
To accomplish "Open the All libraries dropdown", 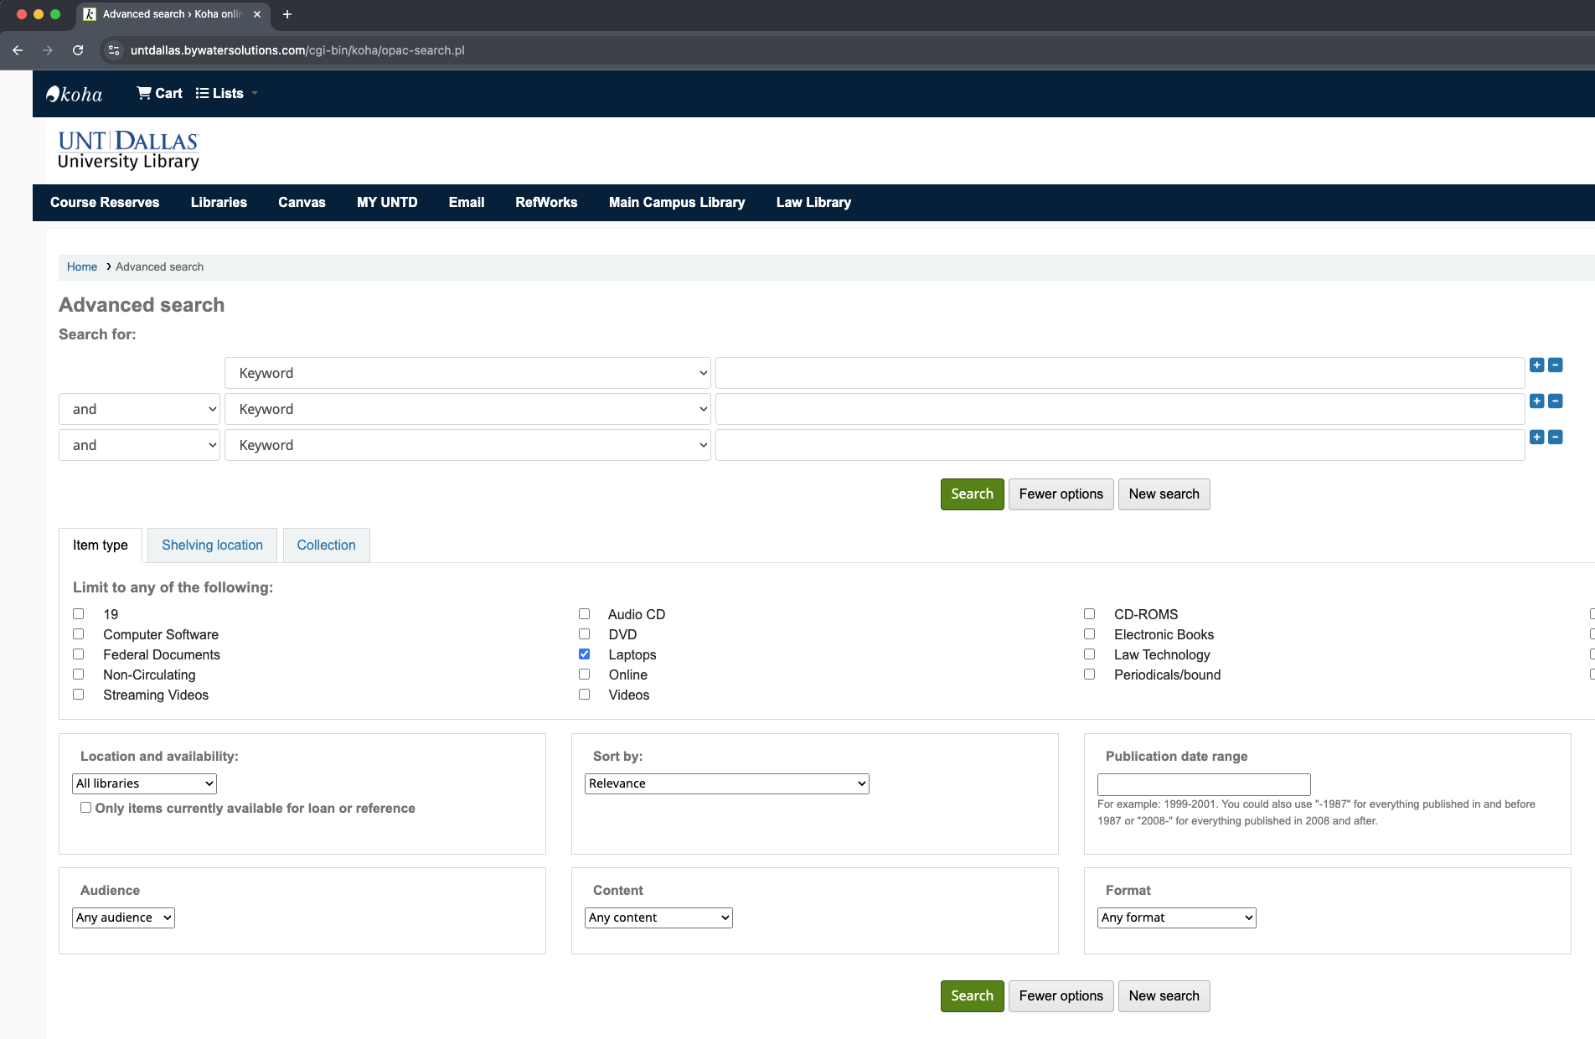I will 144,783.
